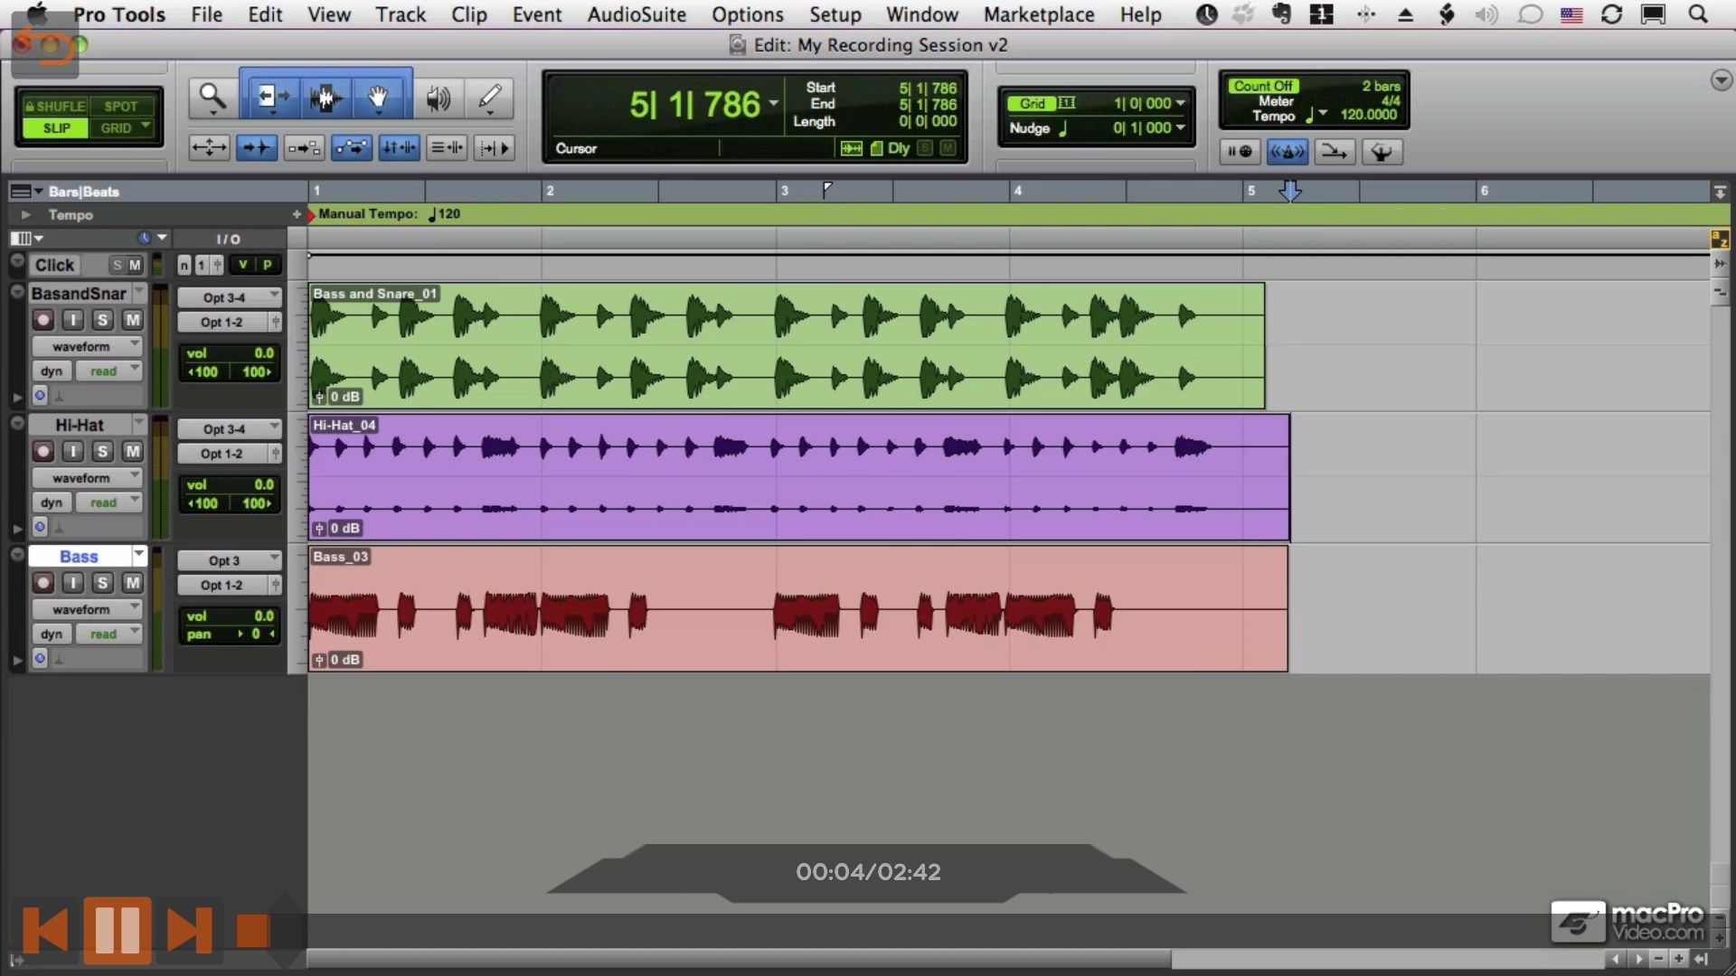Viewport: 1736px width, 976px height.
Task: Open the AudioSuite menu
Action: point(637,14)
